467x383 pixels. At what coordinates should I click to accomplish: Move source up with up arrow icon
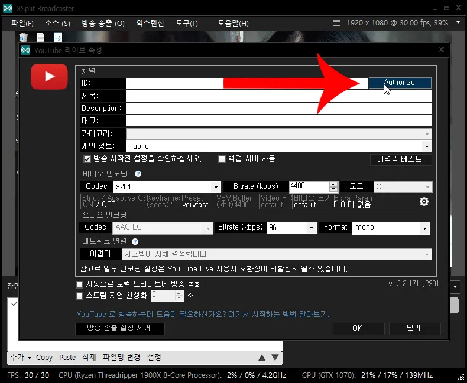click(262, 358)
